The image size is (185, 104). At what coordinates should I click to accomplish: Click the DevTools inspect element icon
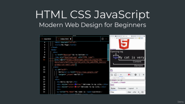112,75
